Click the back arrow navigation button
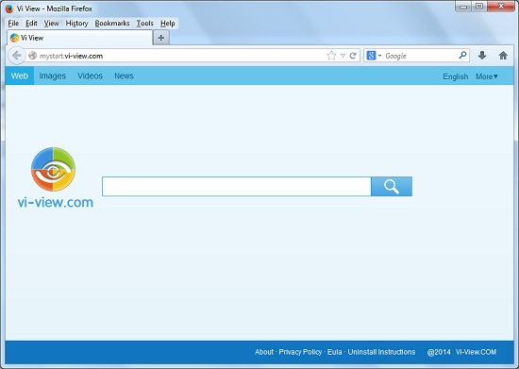 (17, 56)
